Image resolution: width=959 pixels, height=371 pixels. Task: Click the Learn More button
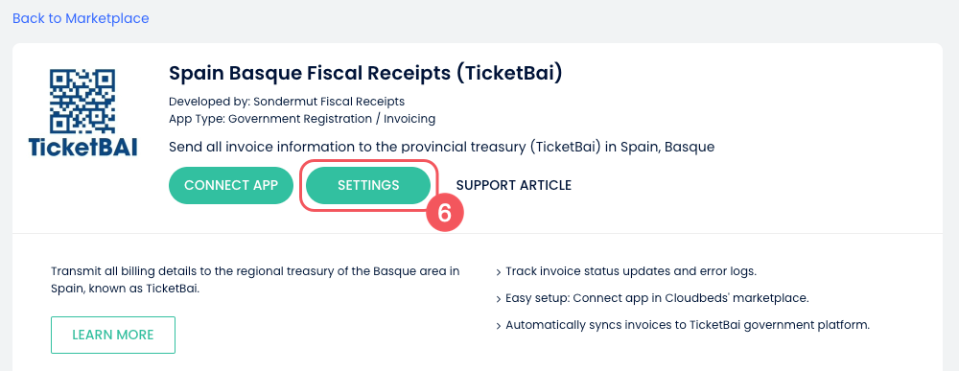point(113,335)
